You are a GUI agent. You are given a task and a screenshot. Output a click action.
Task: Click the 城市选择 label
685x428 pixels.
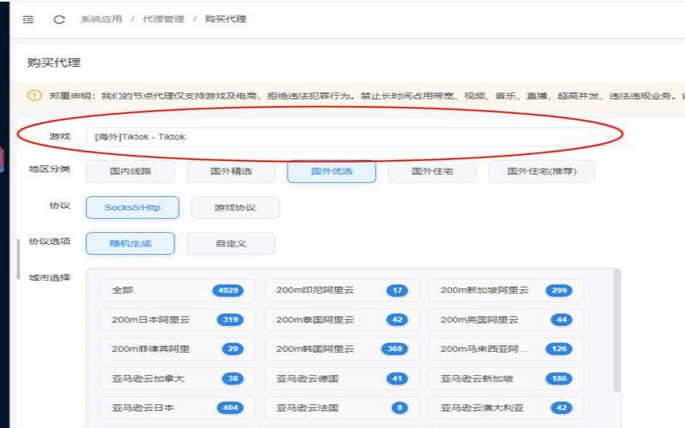tap(50, 277)
